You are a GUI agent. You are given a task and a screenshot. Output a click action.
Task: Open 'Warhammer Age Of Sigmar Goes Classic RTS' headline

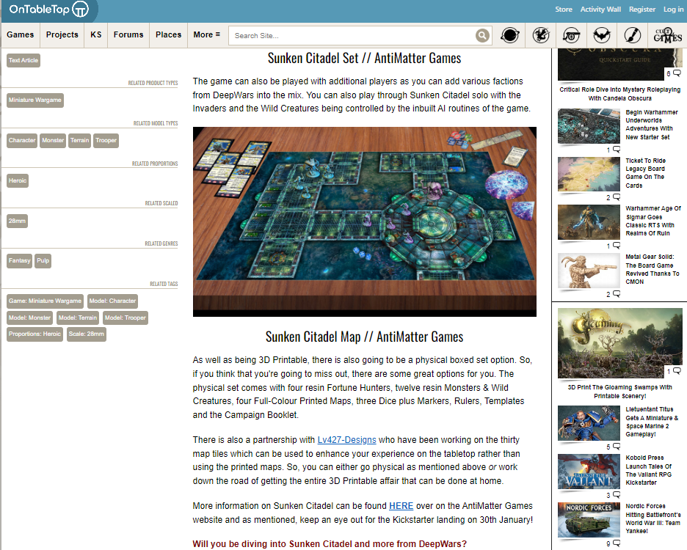653,221
